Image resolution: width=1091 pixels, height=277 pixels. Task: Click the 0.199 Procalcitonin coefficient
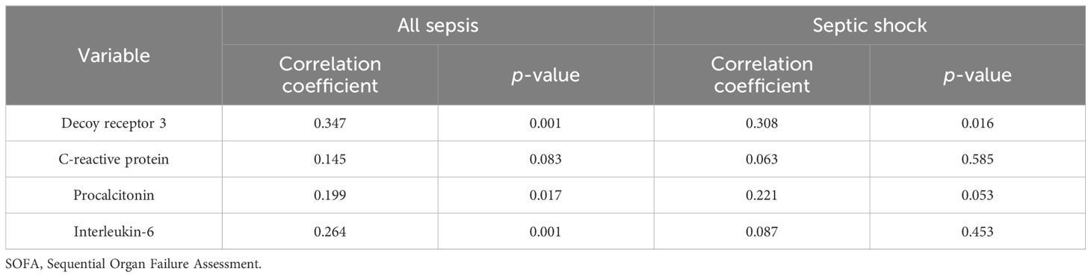(330, 196)
